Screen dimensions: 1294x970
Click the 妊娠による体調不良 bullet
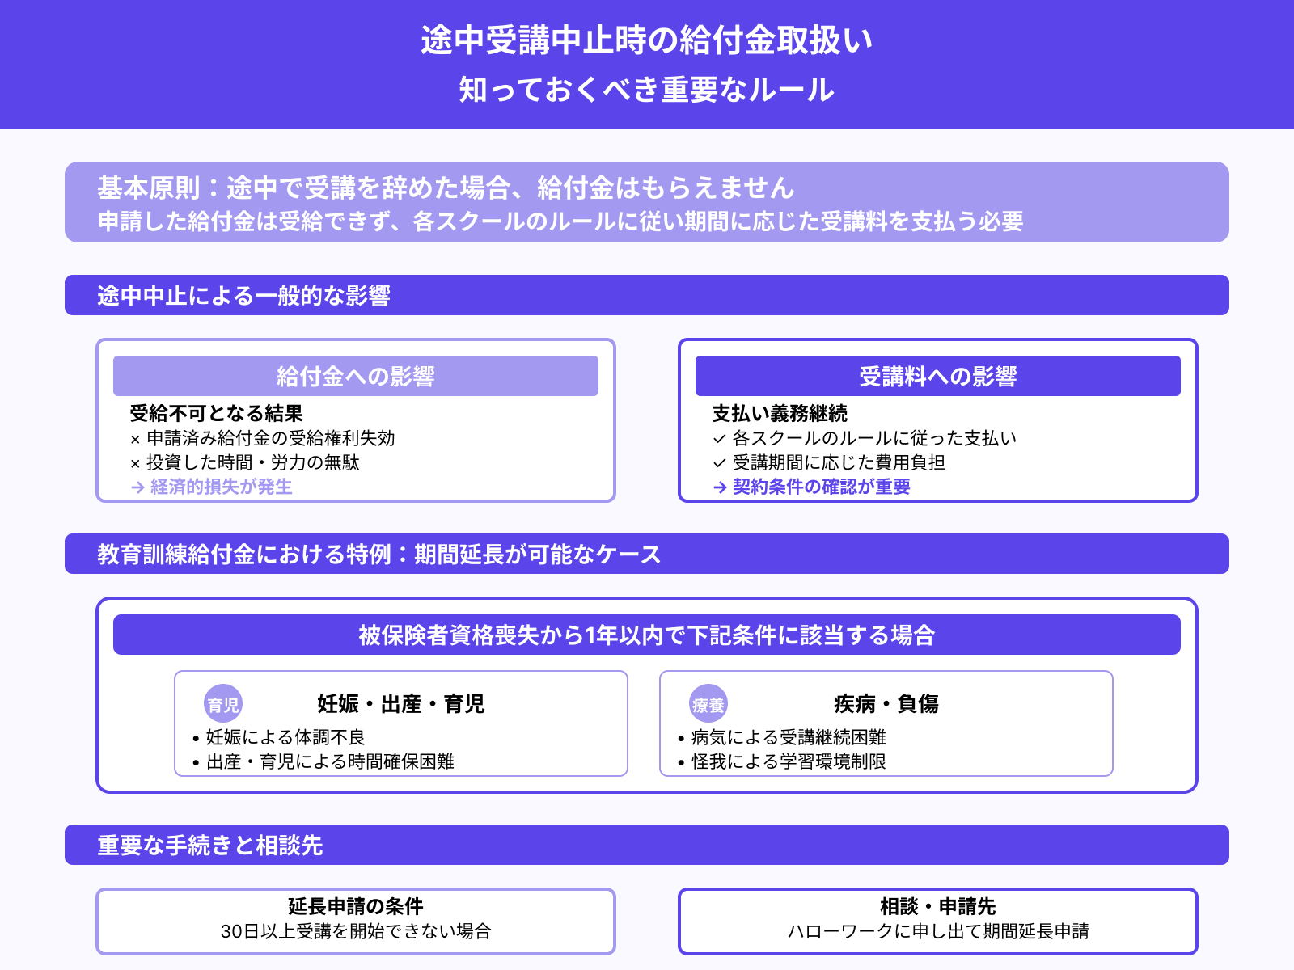coord(278,737)
